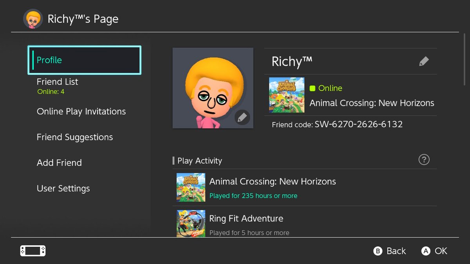
Task: Select the Profile menu item
Action: pyautogui.click(x=84, y=60)
